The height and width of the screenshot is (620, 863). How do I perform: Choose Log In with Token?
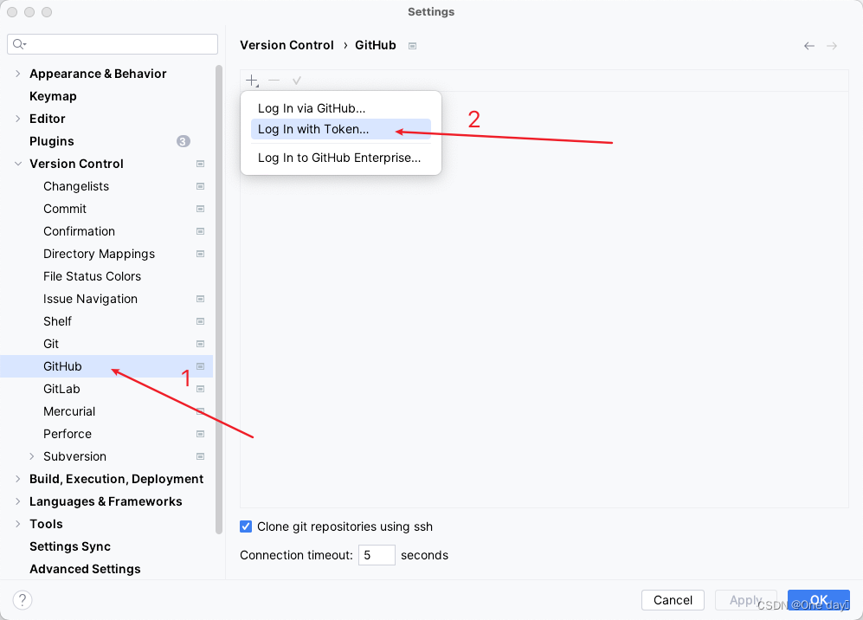341,129
